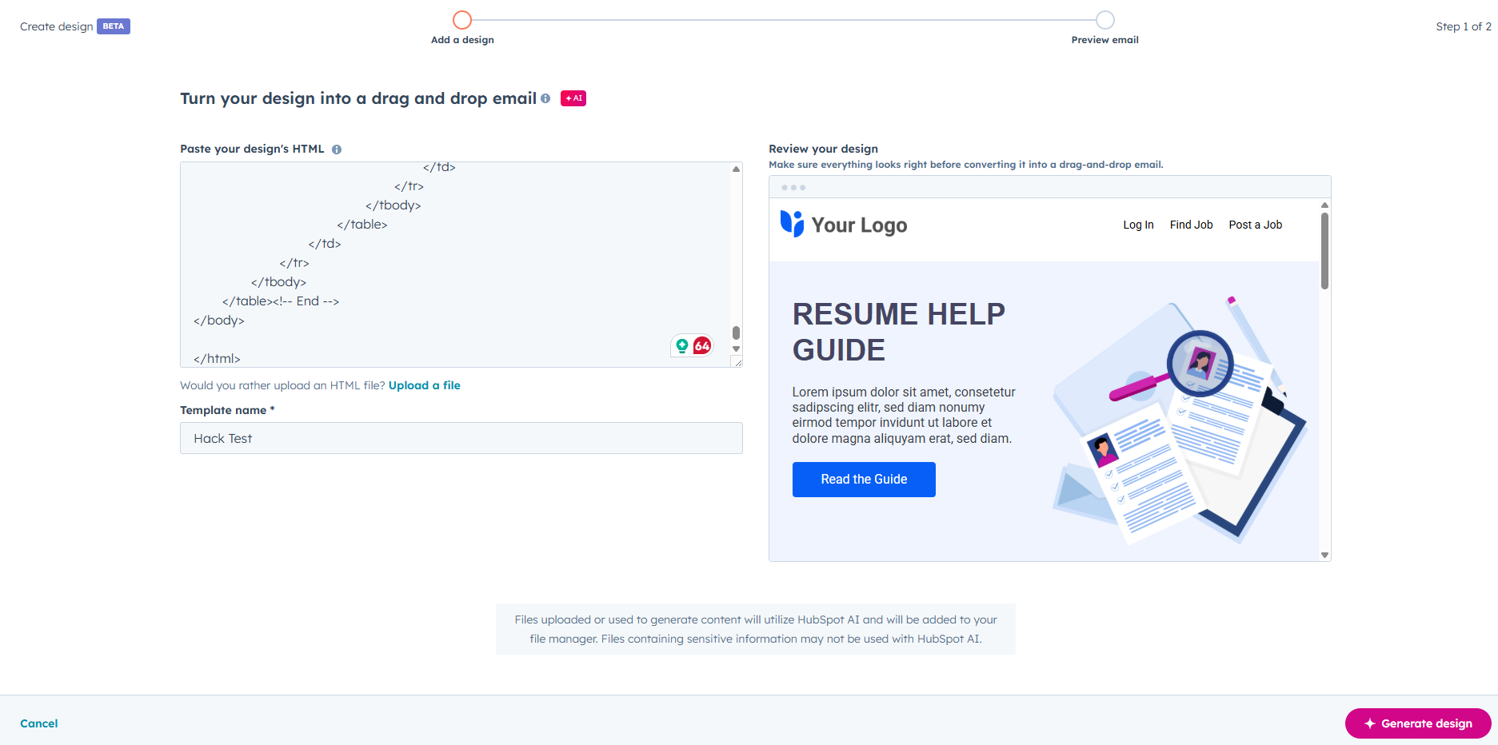1498x745 pixels.
Task: Open the green lightbulb suggestions icon
Action: click(681, 345)
